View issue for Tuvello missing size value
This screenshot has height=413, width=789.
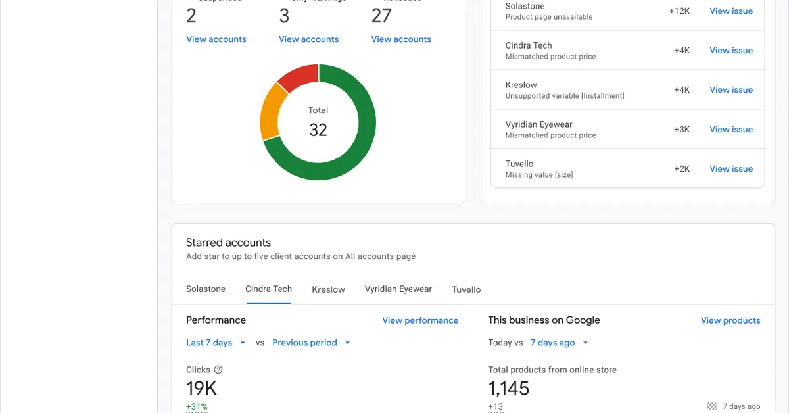(x=731, y=168)
